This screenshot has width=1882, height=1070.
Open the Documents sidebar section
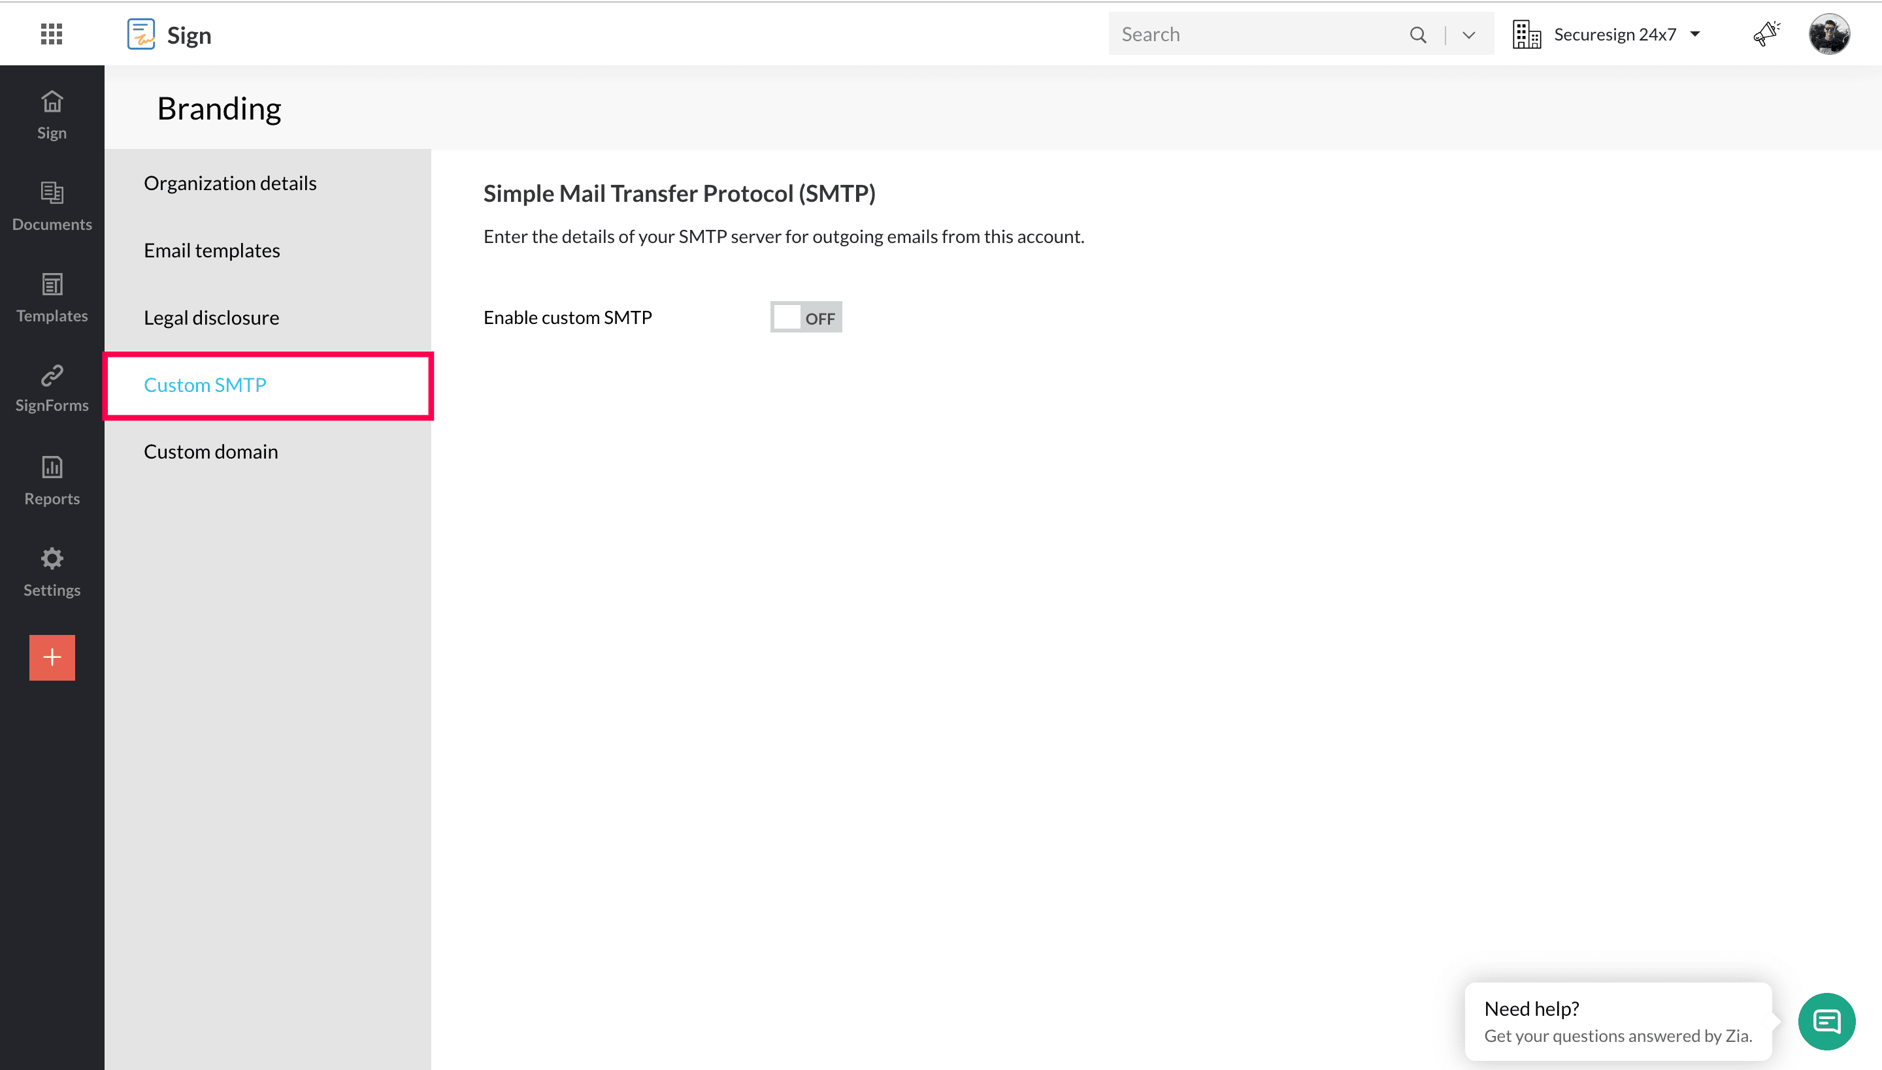[x=52, y=206]
